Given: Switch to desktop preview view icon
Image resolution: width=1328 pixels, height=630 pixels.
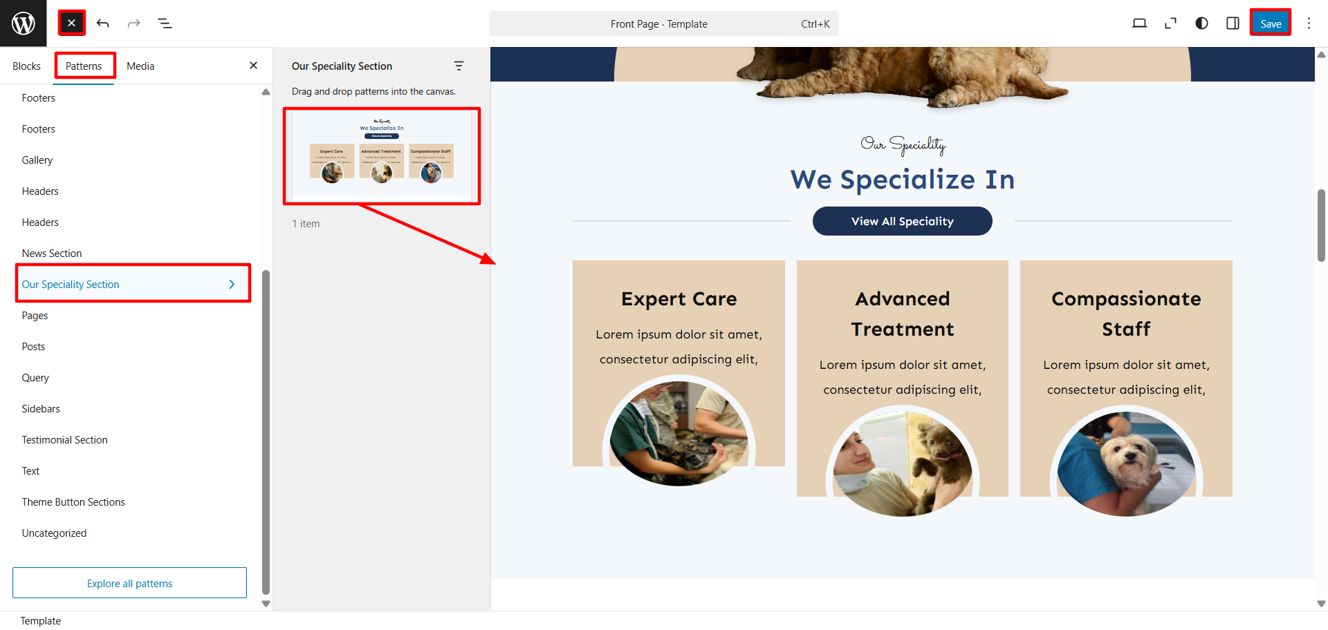Looking at the screenshot, I should (x=1139, y=23).
